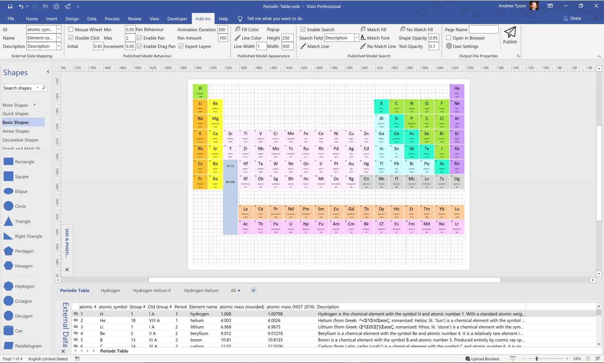Collapse the Shapes panel with the chevron
This screenshot has height=363, width=604.
point(48,72)
